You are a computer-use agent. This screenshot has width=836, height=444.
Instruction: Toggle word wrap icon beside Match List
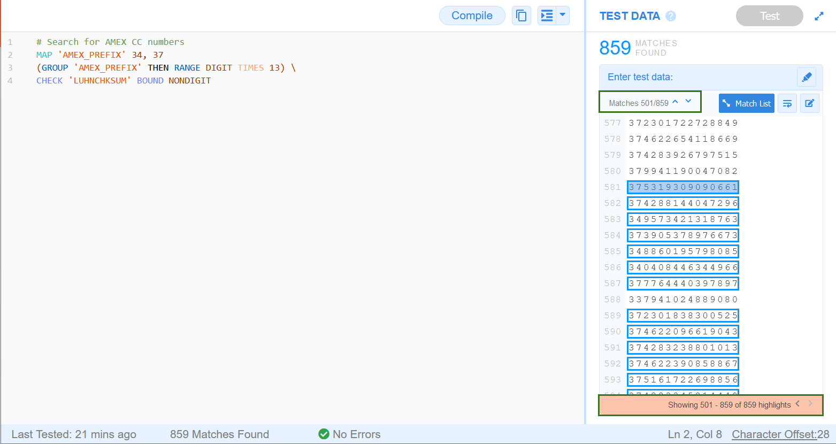point(787,103)
